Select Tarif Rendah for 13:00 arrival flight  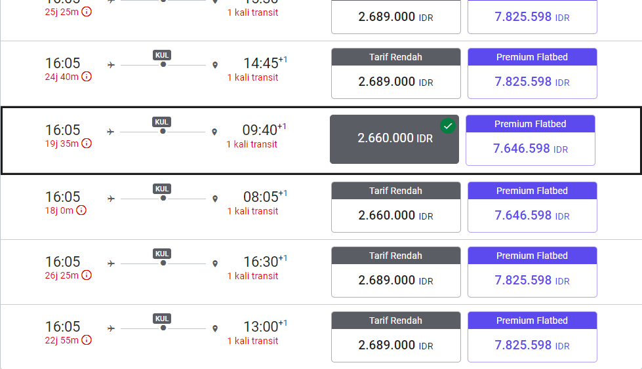point(395,337)
